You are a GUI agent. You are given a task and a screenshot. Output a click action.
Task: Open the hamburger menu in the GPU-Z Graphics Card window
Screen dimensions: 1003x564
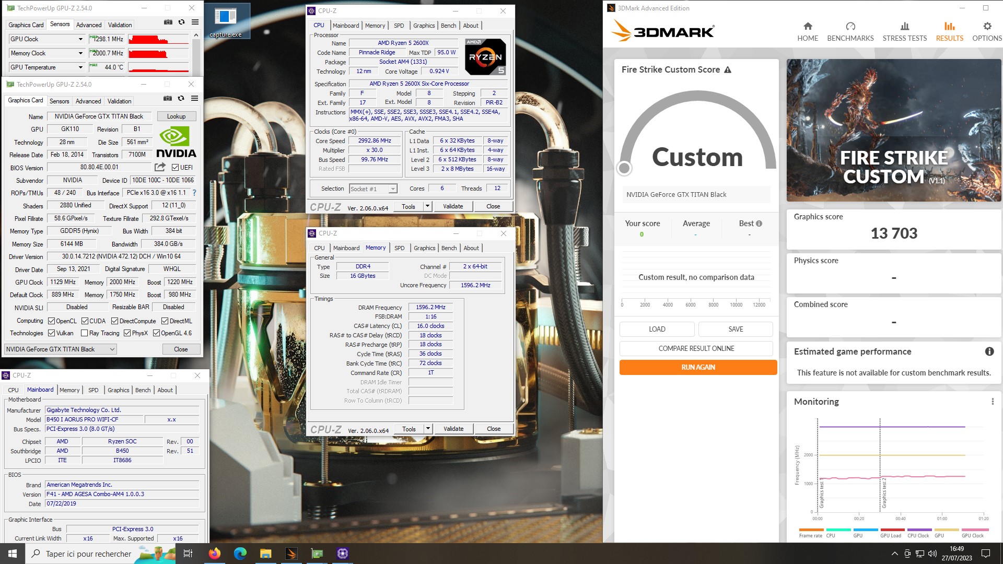pyautogui.click(x=194, y=98)
